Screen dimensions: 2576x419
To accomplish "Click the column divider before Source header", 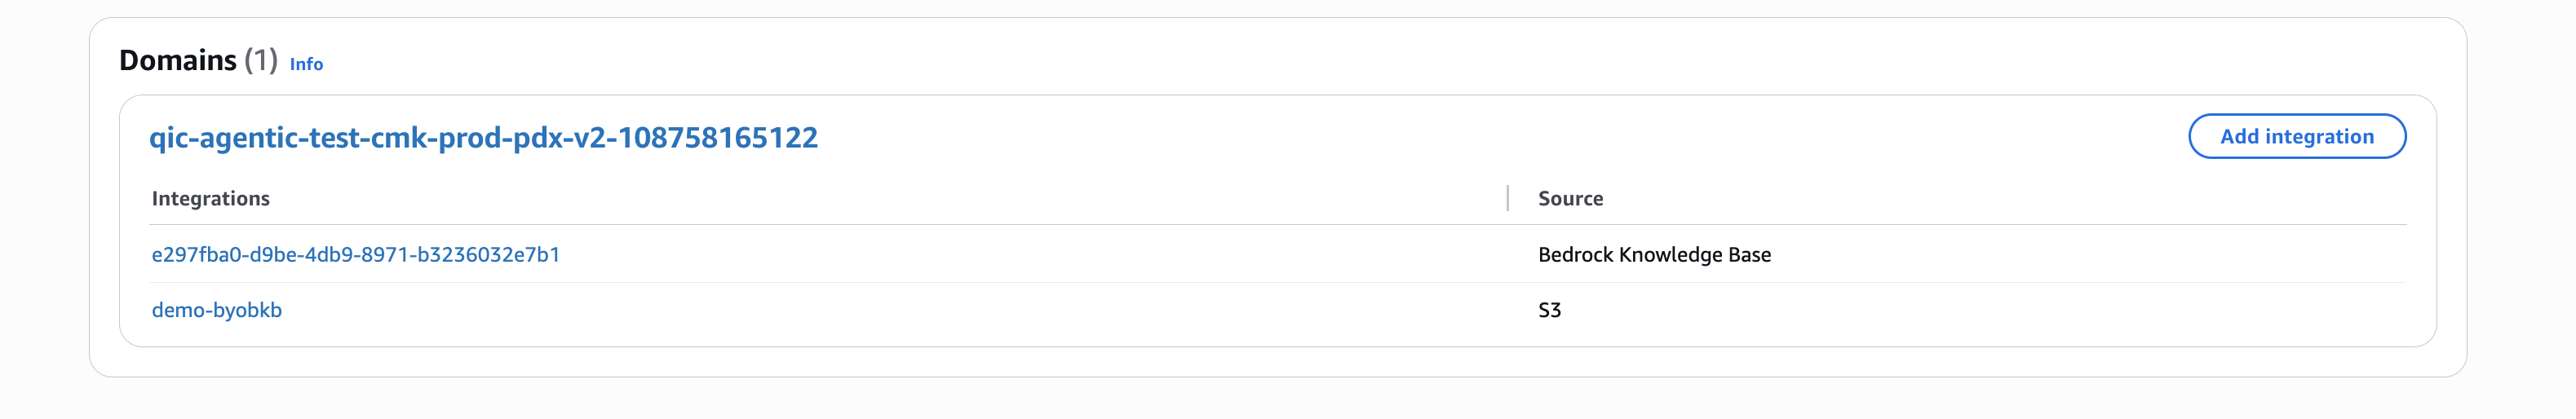I will (x=1507, y=198).
